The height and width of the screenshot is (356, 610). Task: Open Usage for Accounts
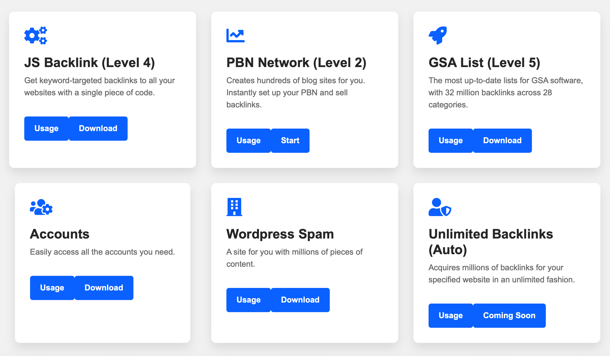52,288
